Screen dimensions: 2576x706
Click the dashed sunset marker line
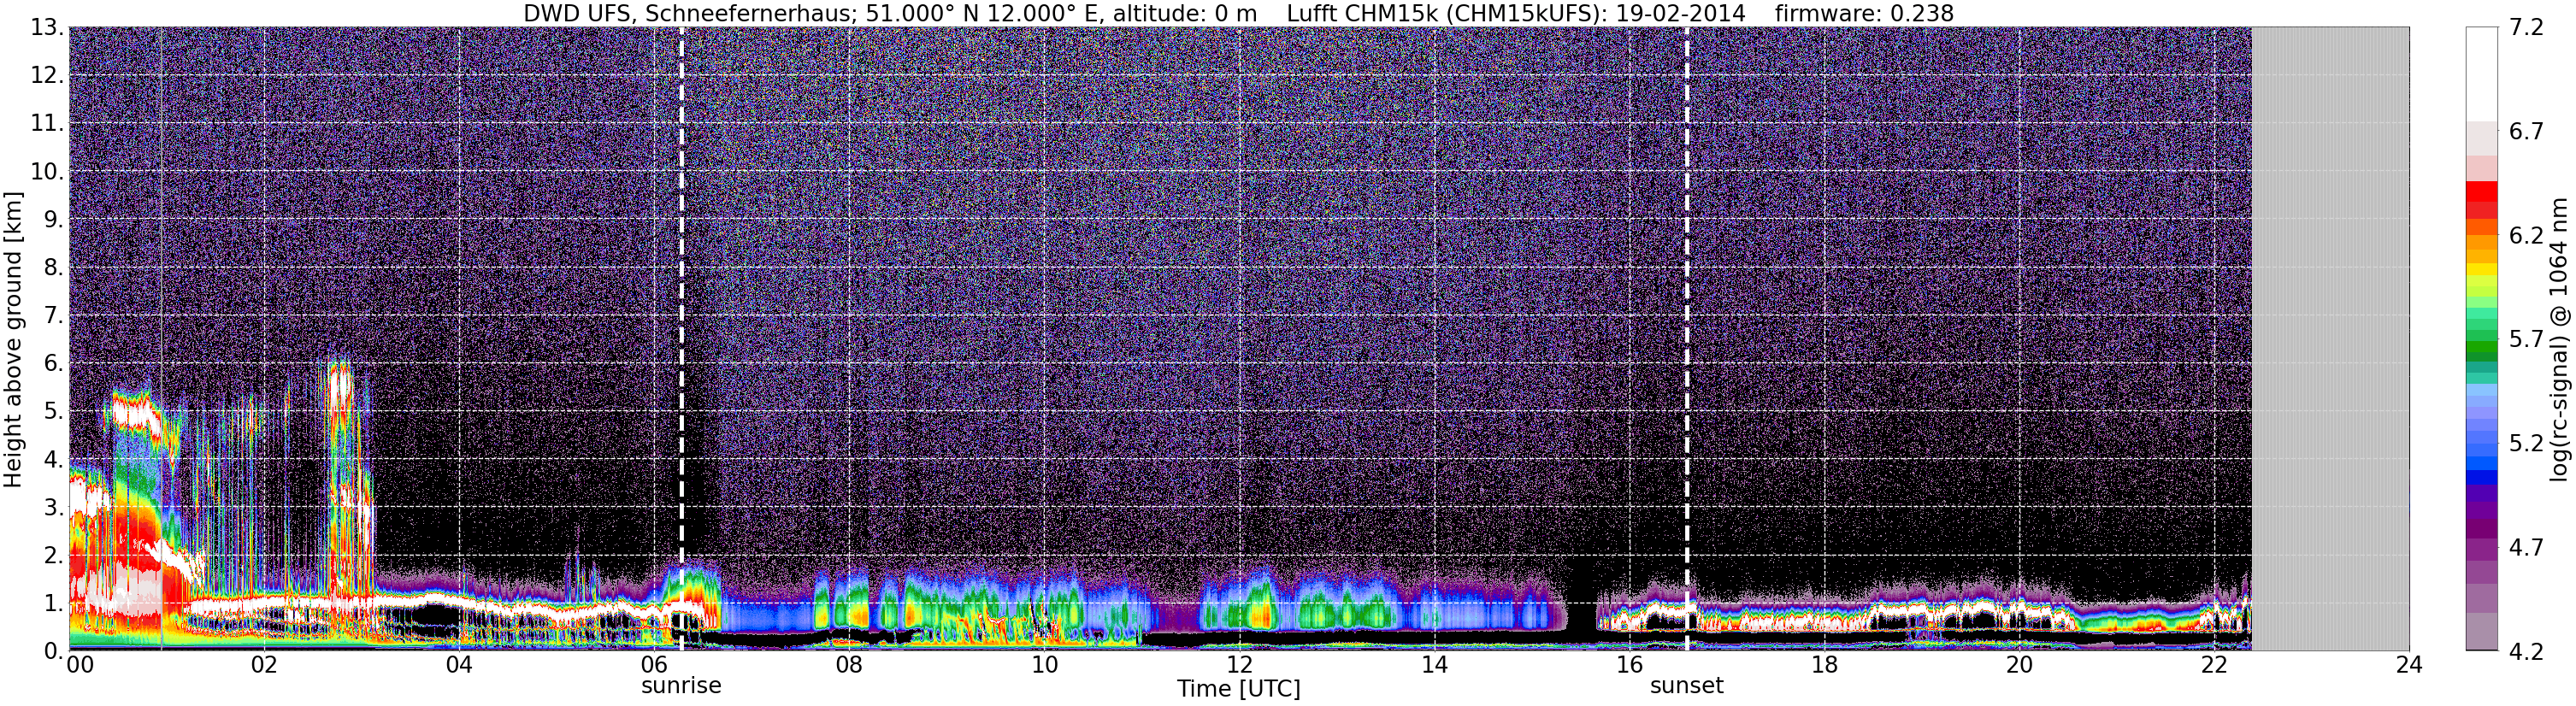[1687, 339]
